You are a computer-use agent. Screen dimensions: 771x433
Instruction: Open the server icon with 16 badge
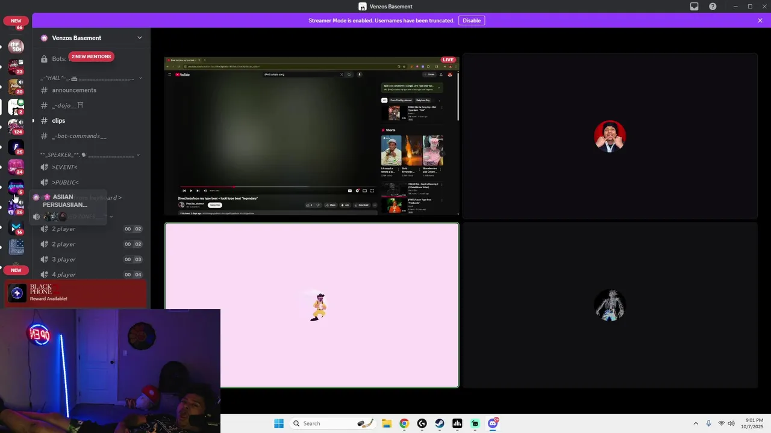tap(16, 227)
